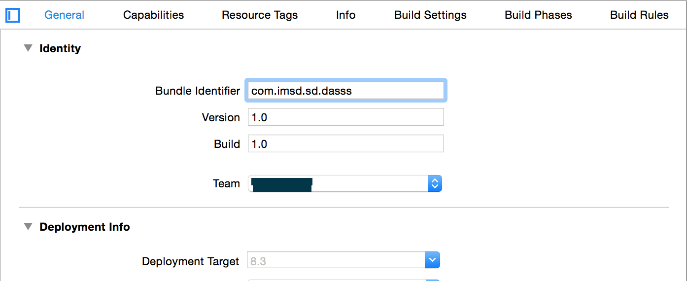Collapse the Deployment Info disclosure triangle
This screenshot has height=281, width=687.
click(28, 227)
